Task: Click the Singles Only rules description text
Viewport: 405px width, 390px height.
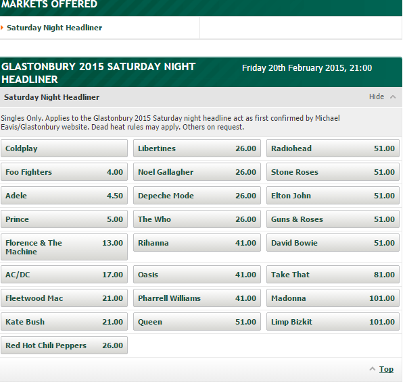Action: (x=170, y=122)
